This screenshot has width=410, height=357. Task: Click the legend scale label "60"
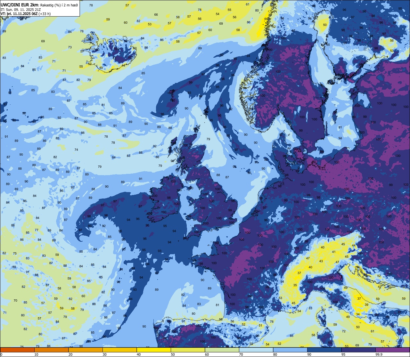(207, 354)
